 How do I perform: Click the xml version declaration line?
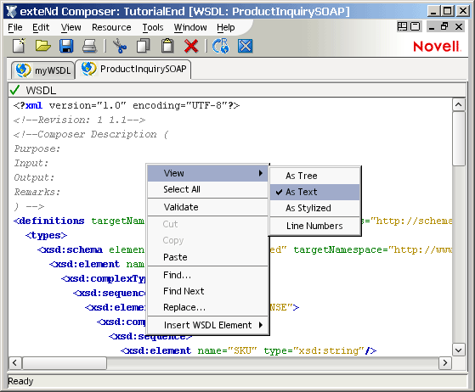coord(127,105)
